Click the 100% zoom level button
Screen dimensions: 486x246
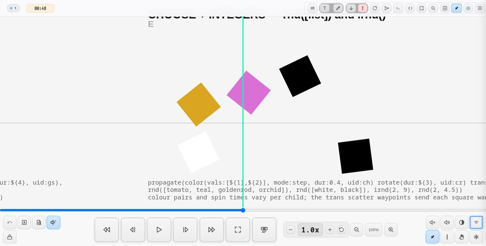(374, 230)
